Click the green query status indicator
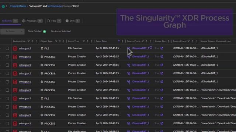236x132 pixels. (3, 7)
